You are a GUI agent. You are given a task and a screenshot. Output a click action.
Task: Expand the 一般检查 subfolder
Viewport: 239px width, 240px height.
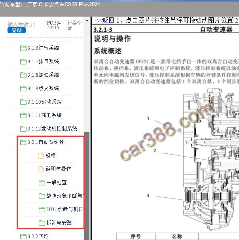[x=57, y=182]
